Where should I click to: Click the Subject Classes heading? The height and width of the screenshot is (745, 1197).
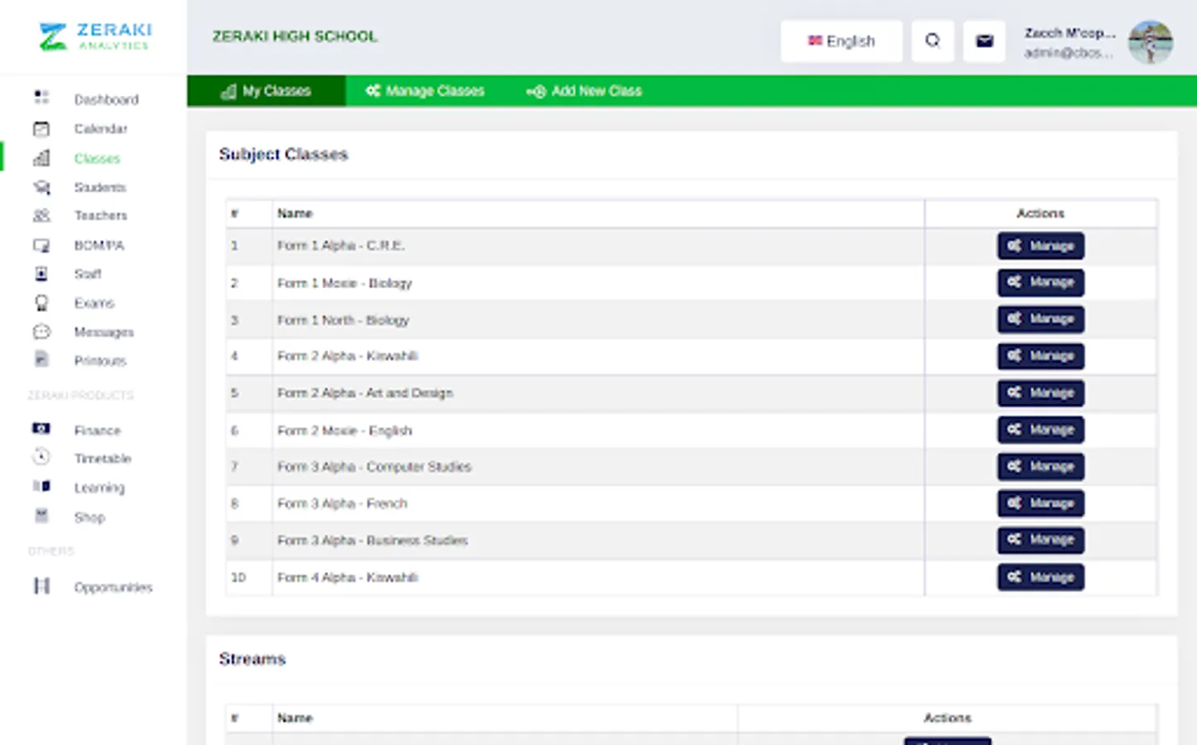click(283, 154)
